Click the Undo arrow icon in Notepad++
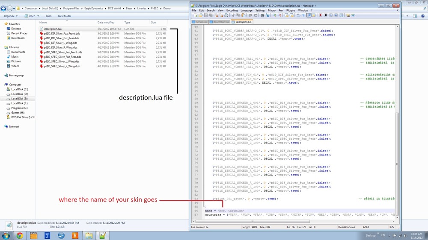 pos(250,15)
